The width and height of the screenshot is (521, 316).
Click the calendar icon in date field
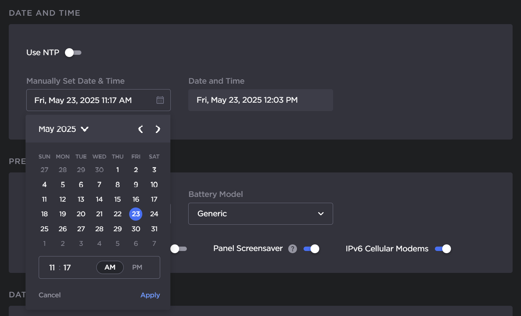pyautogui.click(x=160, y=100)
